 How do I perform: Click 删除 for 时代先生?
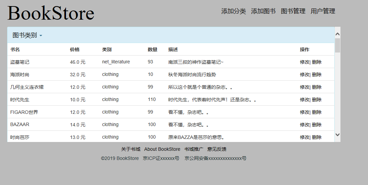pyautogui.click(x=317, y=100)
